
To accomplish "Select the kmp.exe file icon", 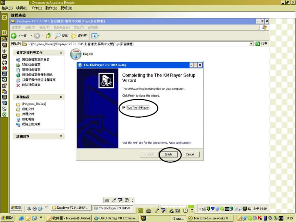I will 76,54.
